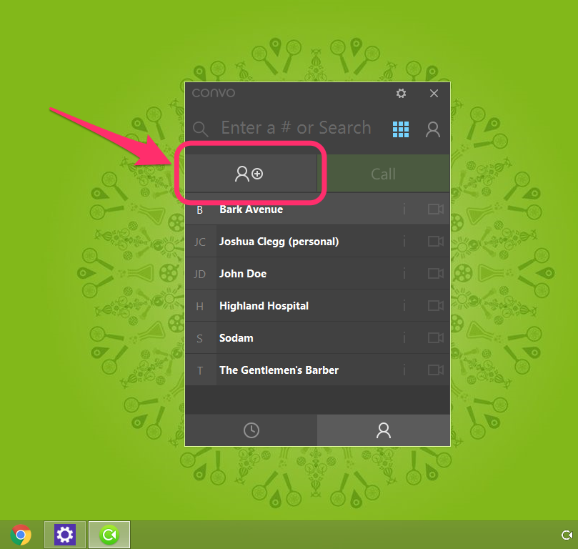This screenshot has height=549, width=578.
Task: Click the add new contact button
Action: click(x=250, y=174)
